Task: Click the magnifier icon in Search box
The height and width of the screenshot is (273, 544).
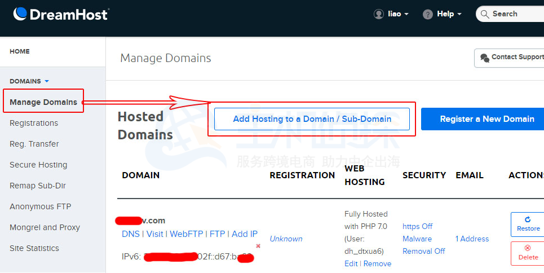Action: [x=485, y=14]
